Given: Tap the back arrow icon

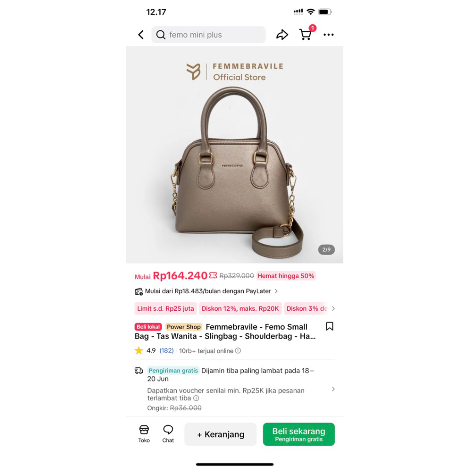Looking at the screenshot, I should [x=141, y=35].
